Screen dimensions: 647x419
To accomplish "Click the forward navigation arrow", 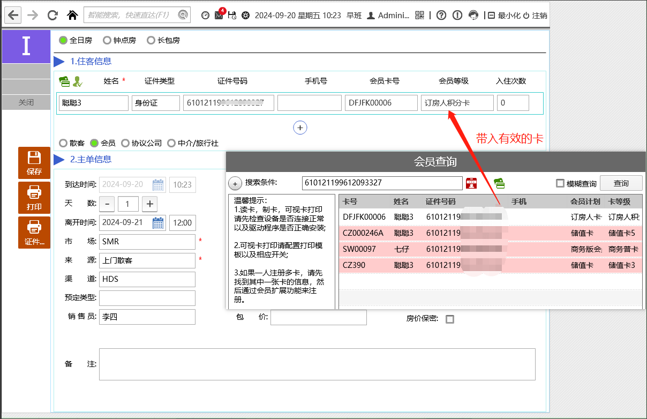I will tap(33, 15).
